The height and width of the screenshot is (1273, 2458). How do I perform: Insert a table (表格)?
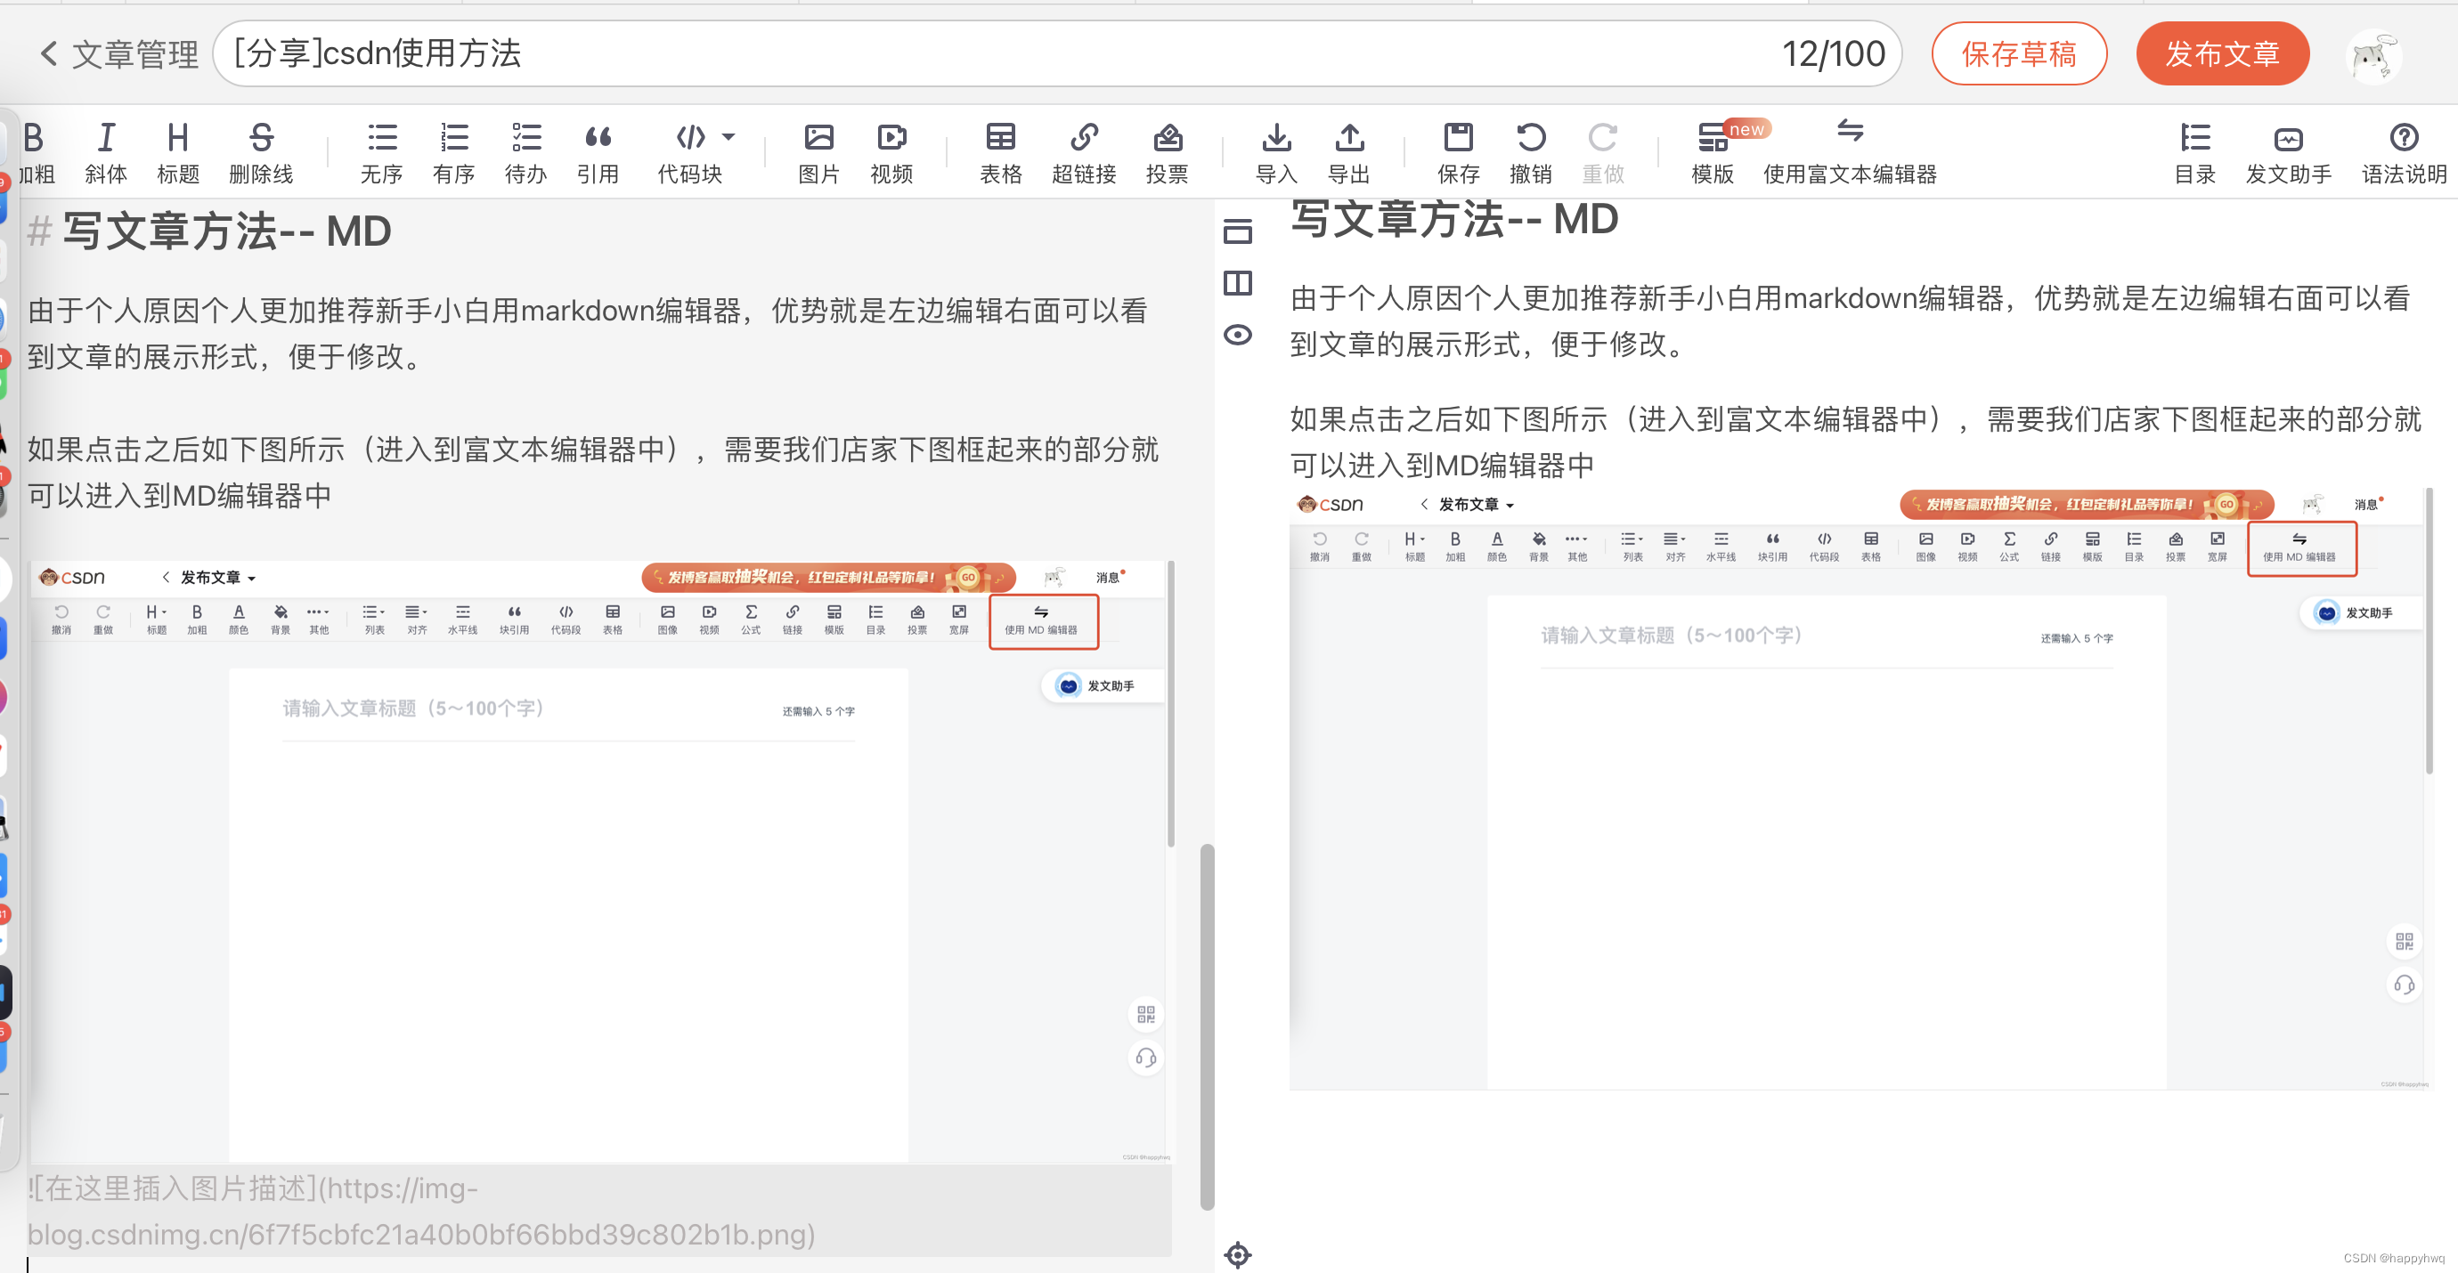(1001, 152)
